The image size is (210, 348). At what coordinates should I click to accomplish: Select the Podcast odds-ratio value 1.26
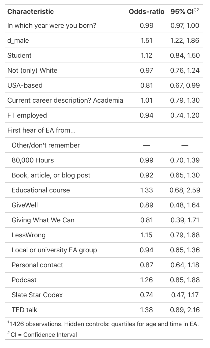click(x=147, y=280)
